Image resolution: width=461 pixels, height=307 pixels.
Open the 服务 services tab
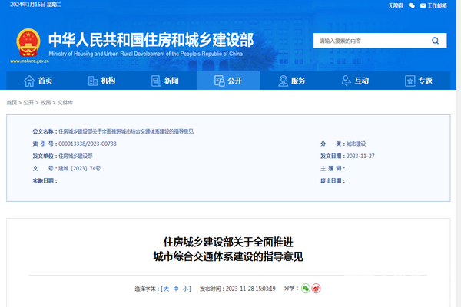tap(291, 81)
